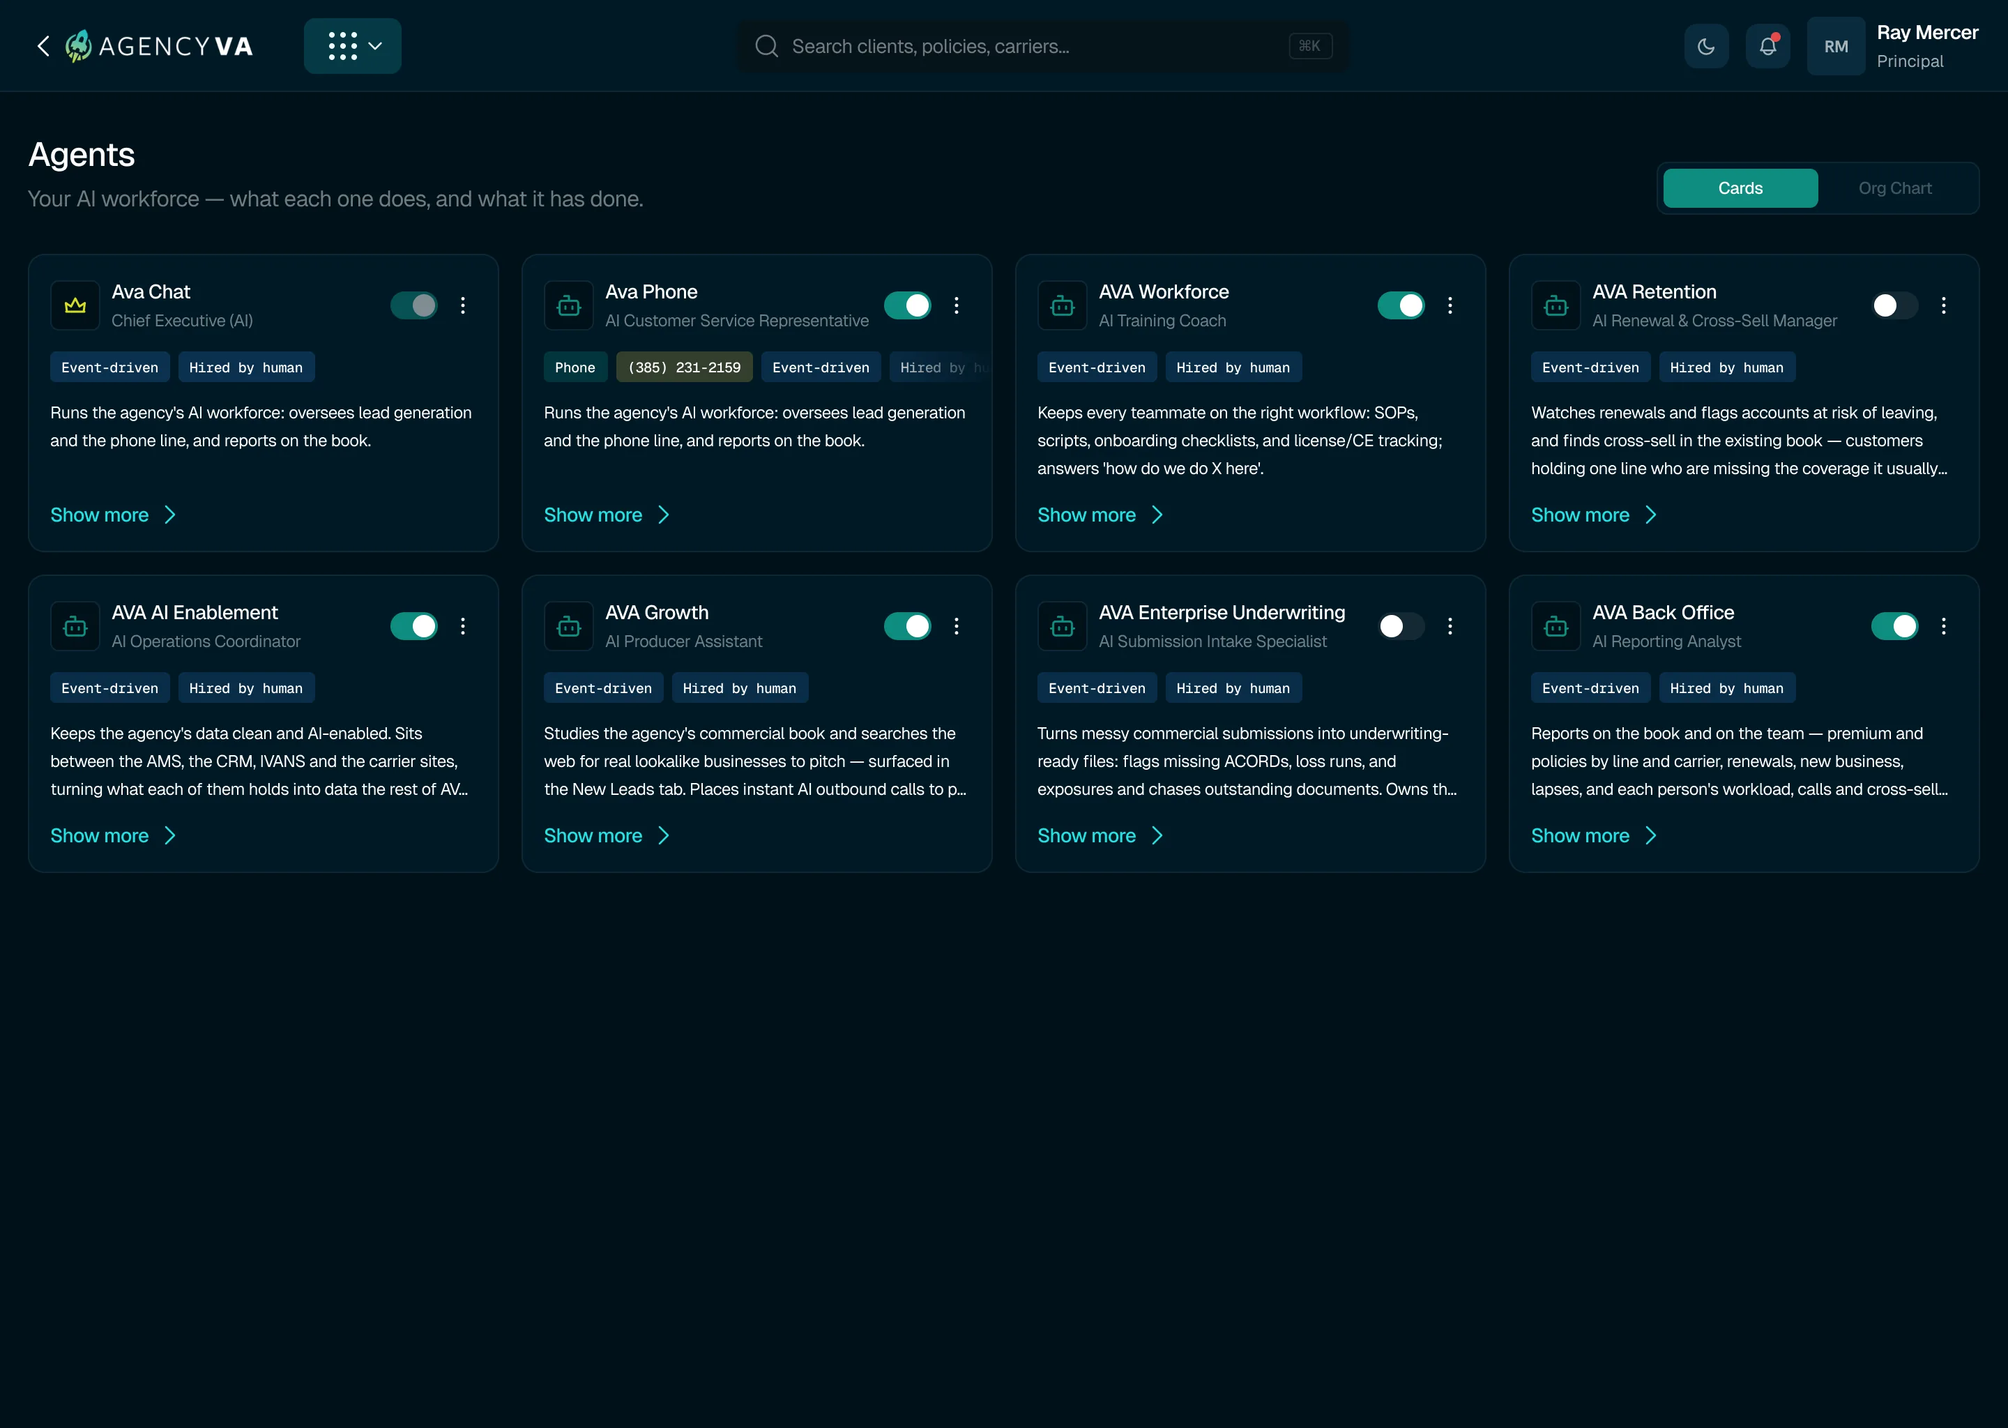Open the AVA Retention three-dot menu
The height and width of the screenshot is (1428, 2008).
tap(1944, 305)
